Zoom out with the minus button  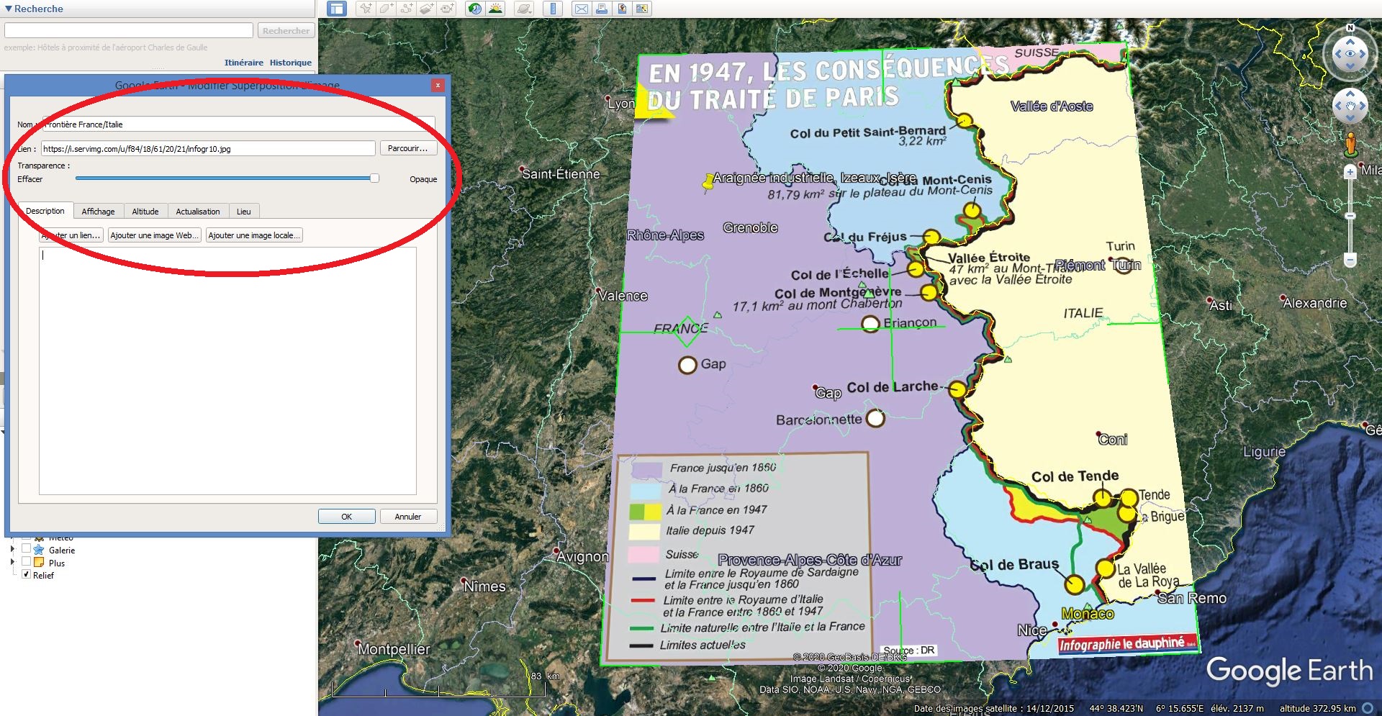click(1350, 260)
